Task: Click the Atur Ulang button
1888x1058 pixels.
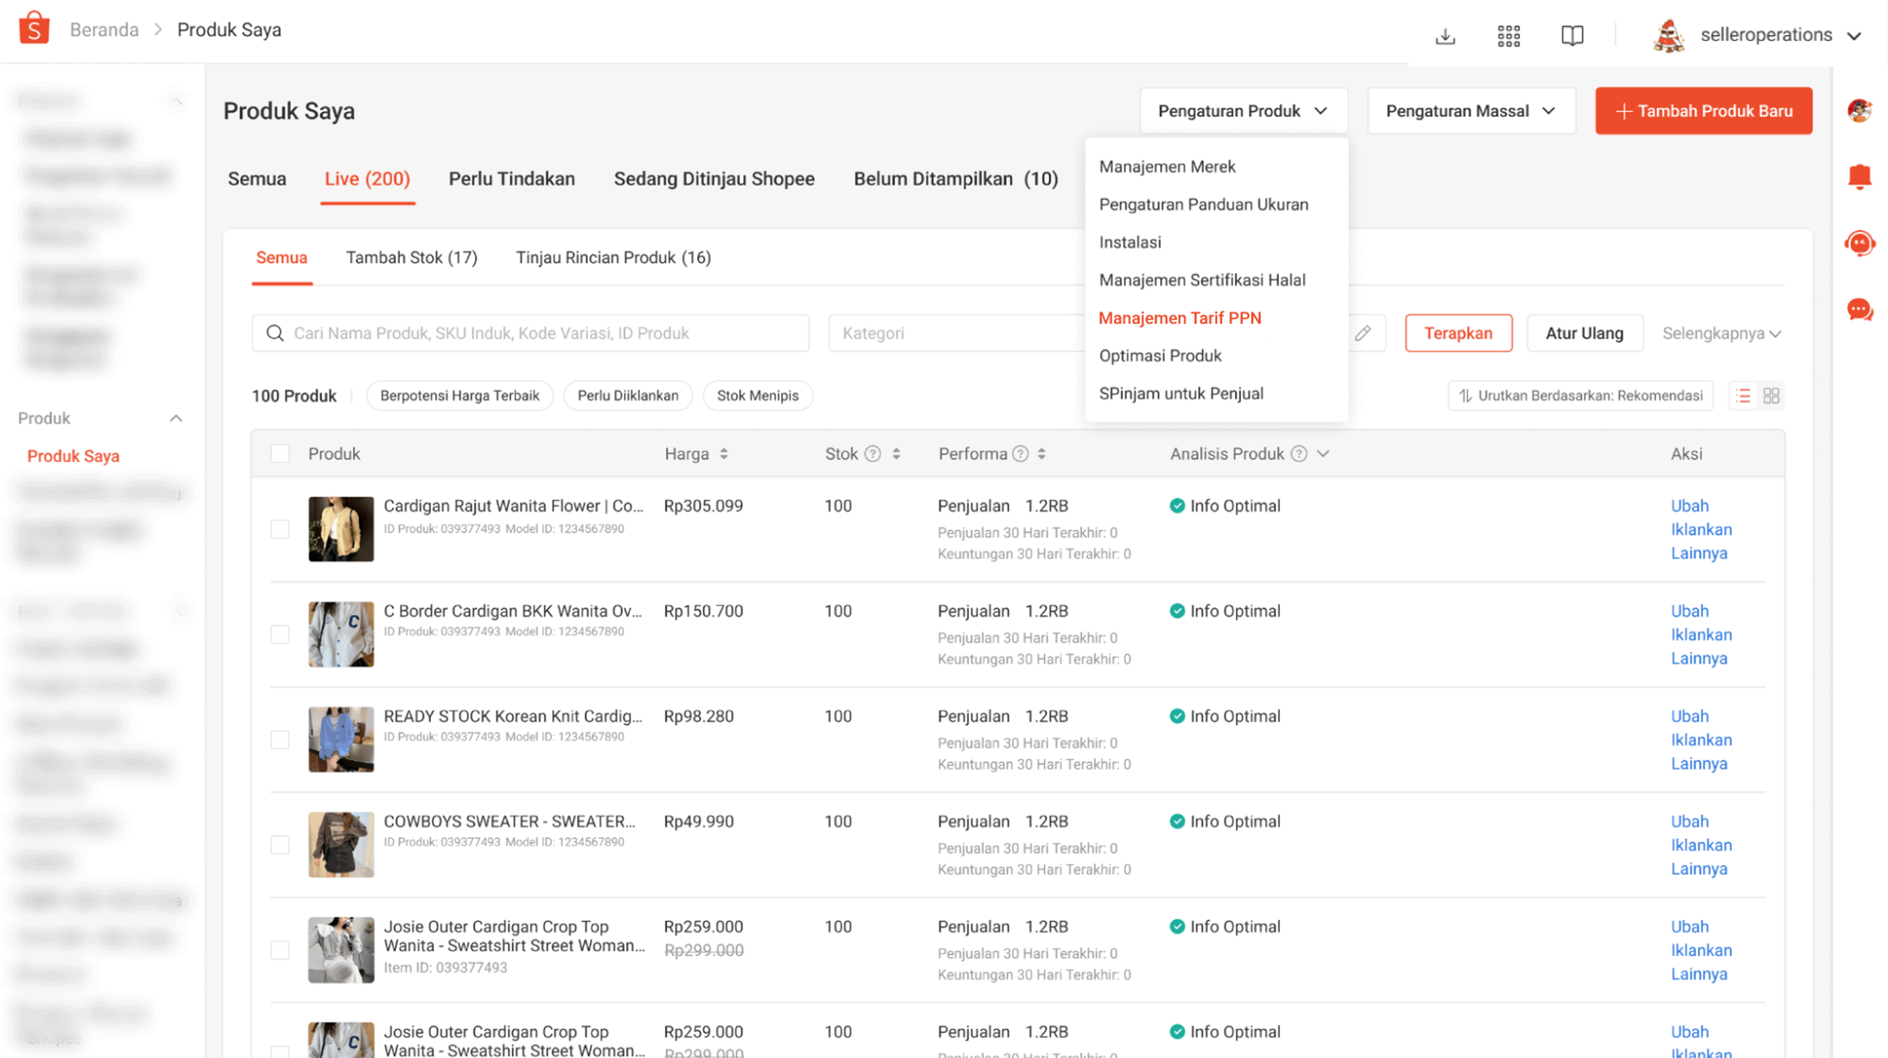Action: tap(1584, 333)
